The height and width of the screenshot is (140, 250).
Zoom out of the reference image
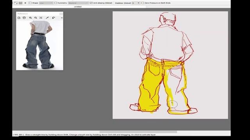pos(36,18)
